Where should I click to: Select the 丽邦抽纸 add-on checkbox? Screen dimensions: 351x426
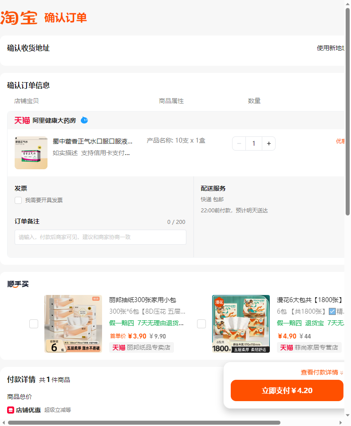click(x=34, y=324)
